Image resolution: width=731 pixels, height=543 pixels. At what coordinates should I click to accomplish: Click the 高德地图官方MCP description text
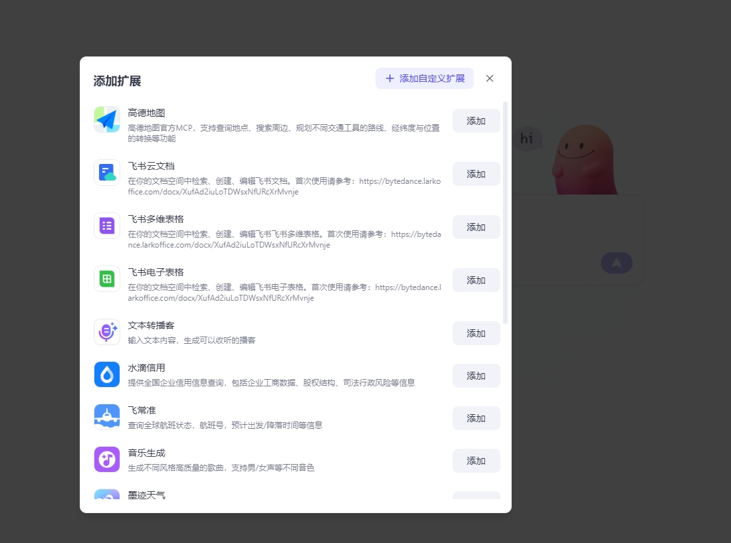[284, 133]
